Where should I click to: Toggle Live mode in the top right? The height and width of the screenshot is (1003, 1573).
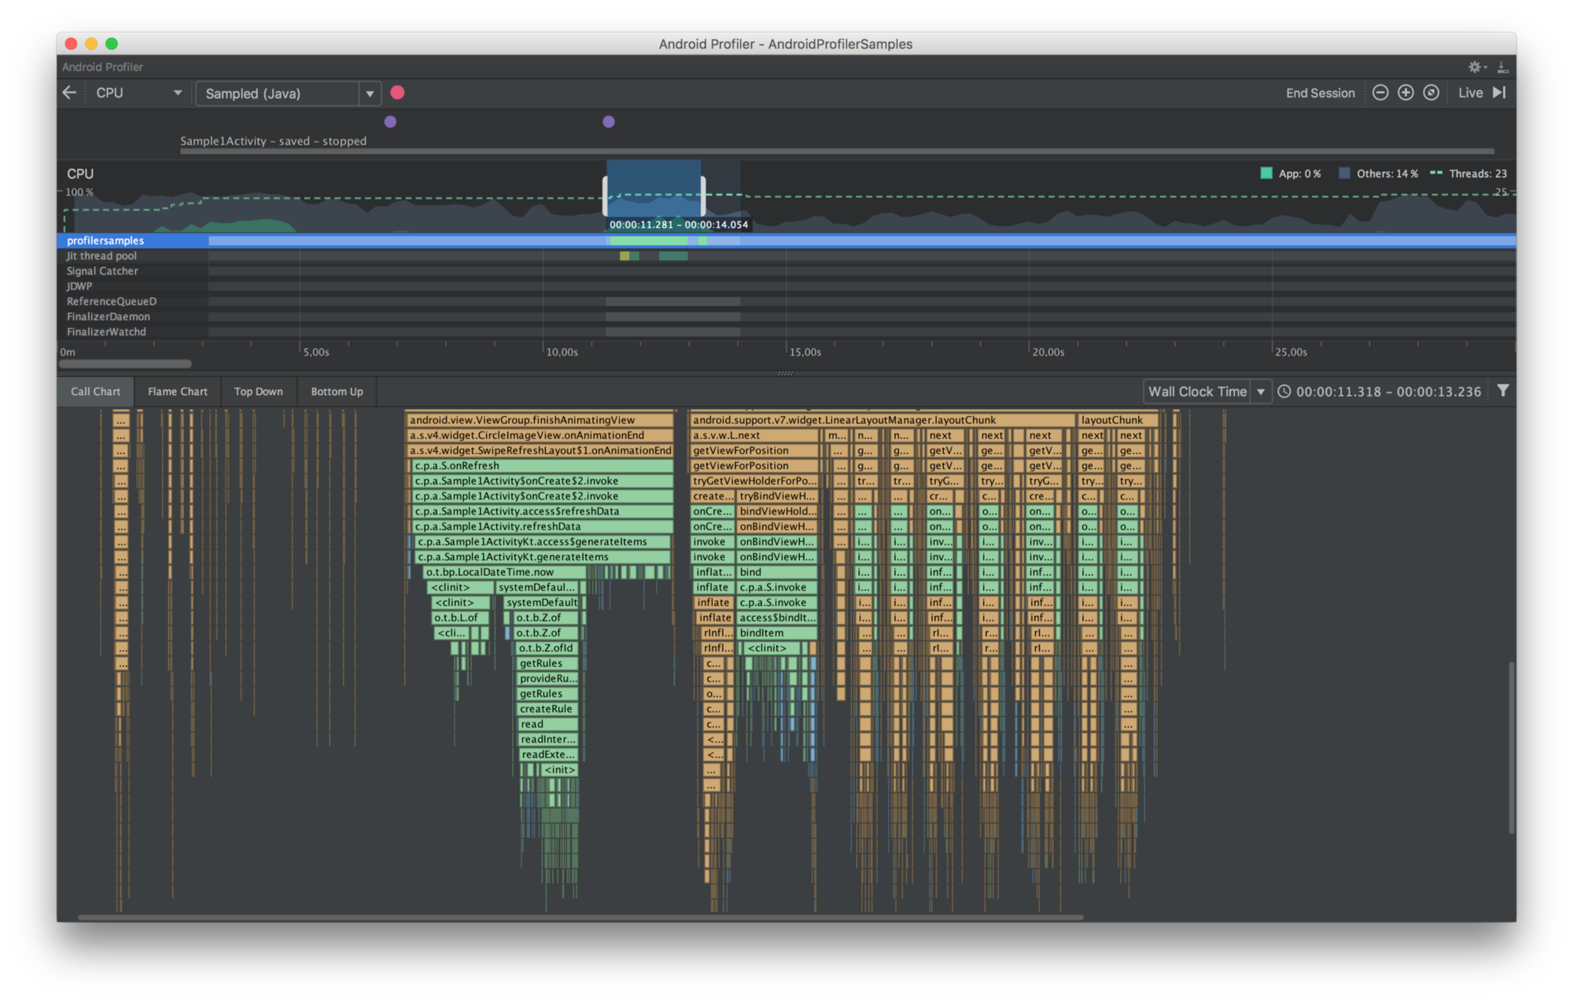[x=1470, y=92]
